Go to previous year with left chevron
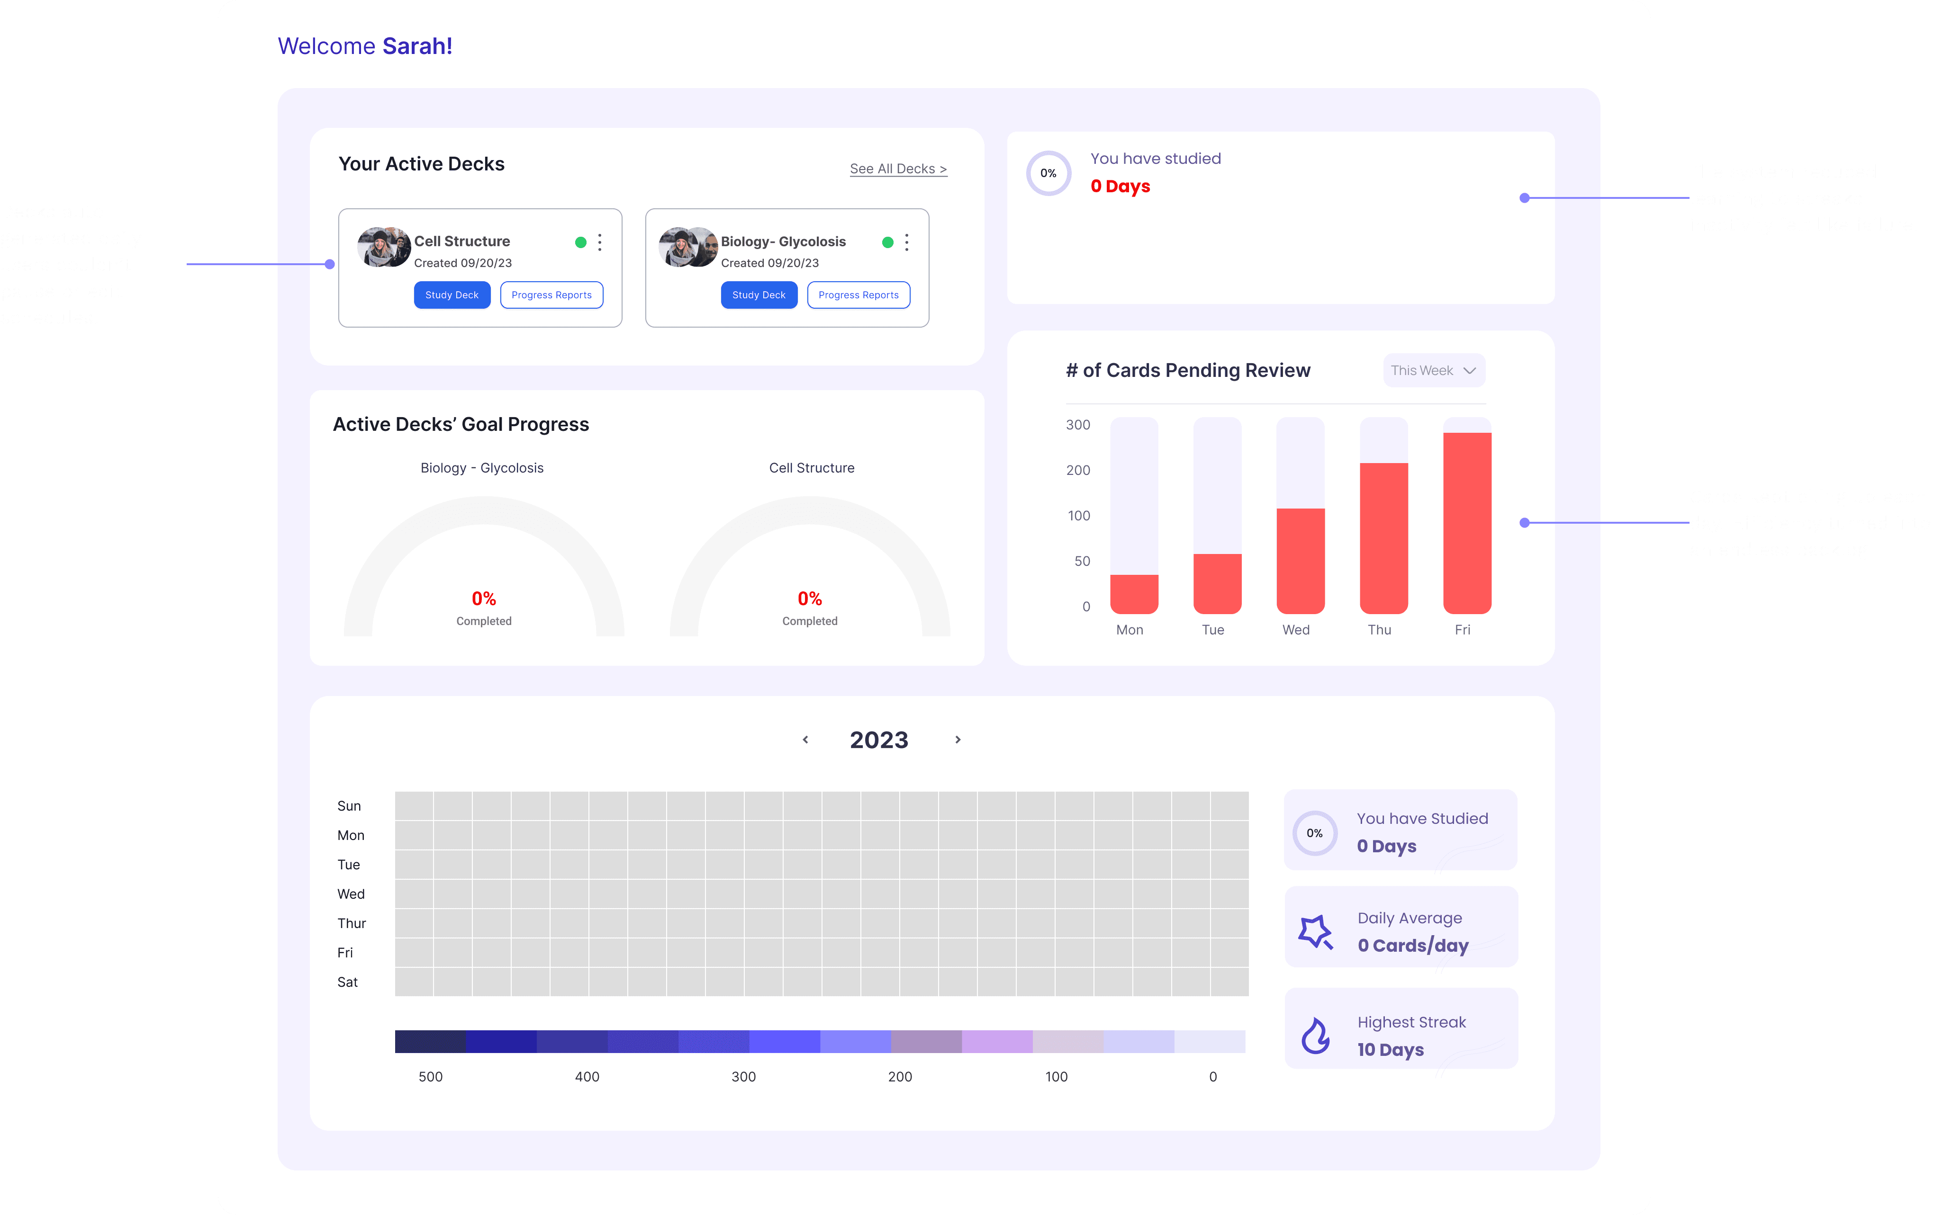The image size is (1934, 1215). (x=805, y=740)
